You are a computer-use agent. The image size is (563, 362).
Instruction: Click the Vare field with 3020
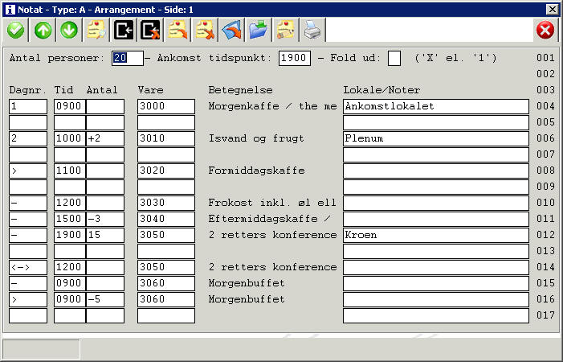[x=166, y=171]
